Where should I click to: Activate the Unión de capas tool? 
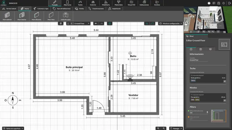[66, 16]
